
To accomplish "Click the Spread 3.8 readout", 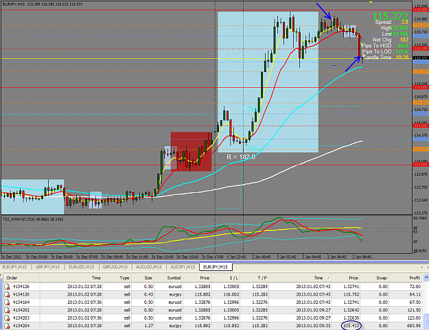I will pyautogui.click(x=391, y=22).
